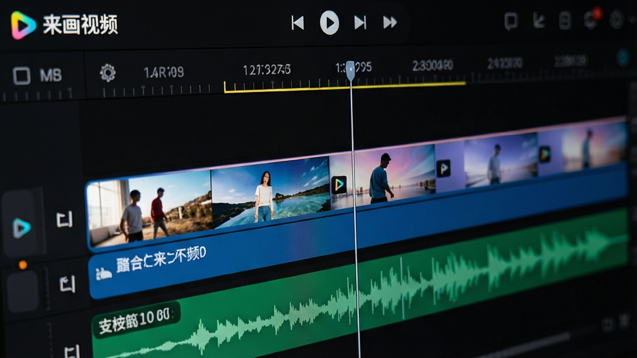Skip to next clip button
This screenshot has width=637, height=358.
(360, 23)
